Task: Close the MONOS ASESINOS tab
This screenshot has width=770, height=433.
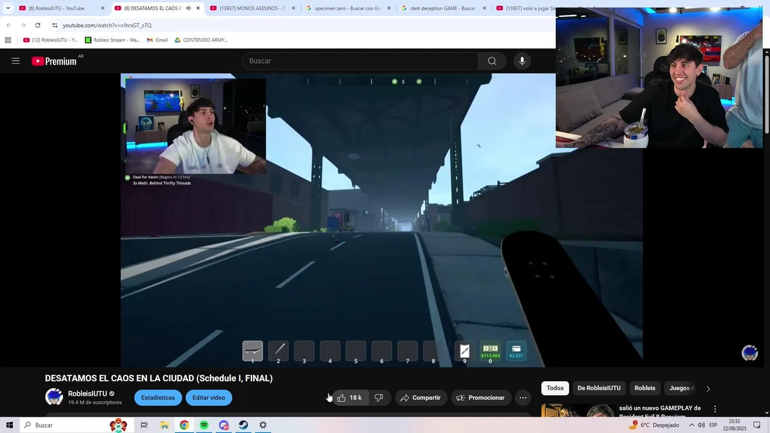Action: [x=294, y=8]
